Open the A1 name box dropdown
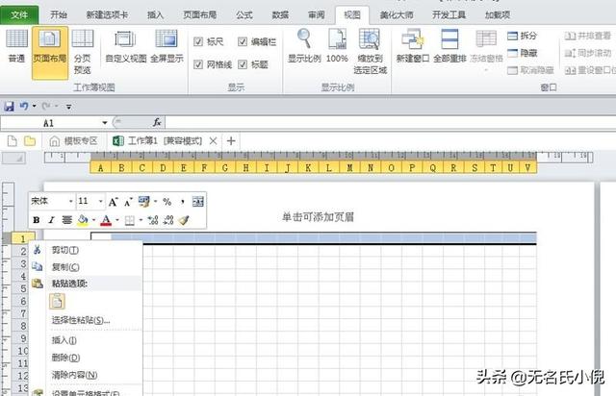 (116, 123)
